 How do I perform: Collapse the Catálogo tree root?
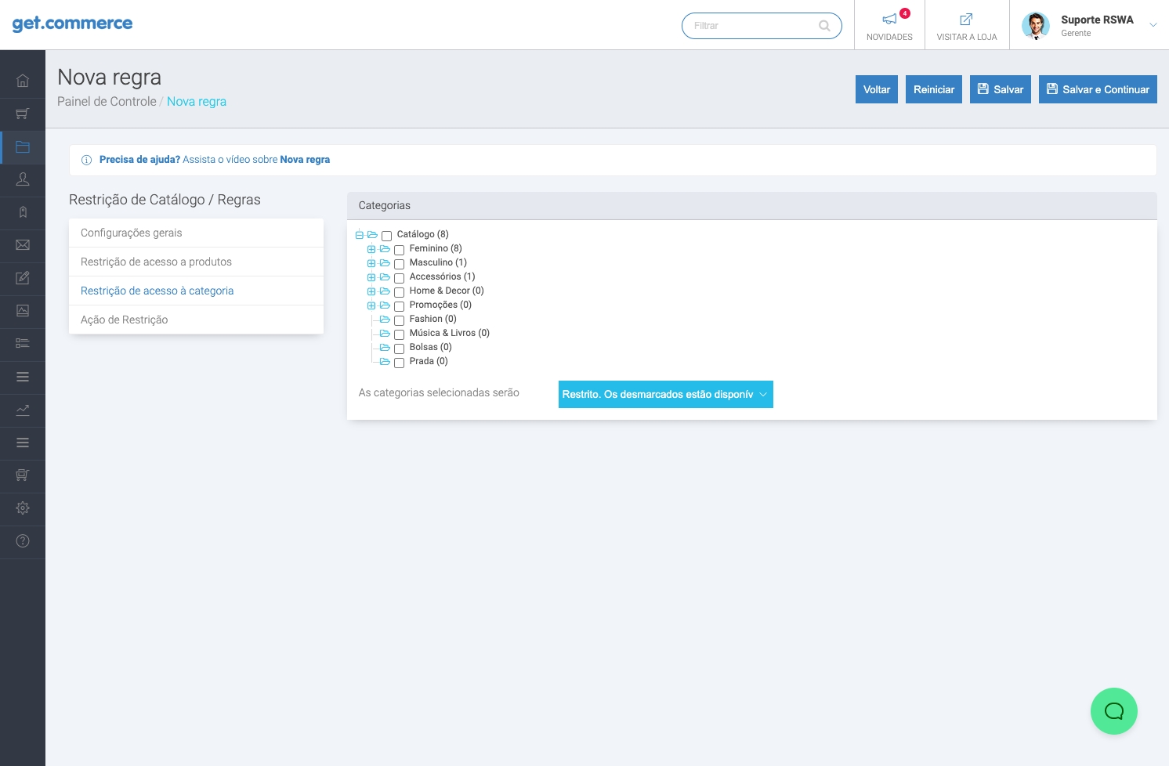(360, 235)
